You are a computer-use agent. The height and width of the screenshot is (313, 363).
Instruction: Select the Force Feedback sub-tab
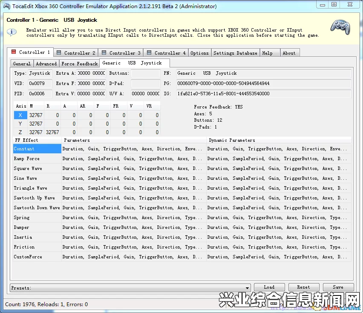click(79, 64)
